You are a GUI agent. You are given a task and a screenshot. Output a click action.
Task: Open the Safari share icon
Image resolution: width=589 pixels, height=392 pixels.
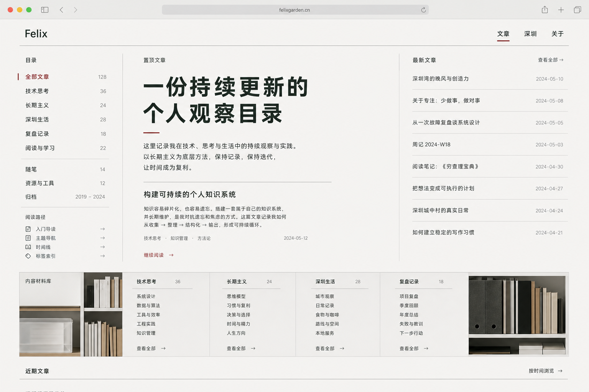click(545, 10)
